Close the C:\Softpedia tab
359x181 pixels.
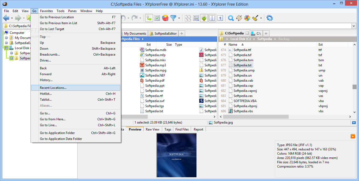[247, 33]
